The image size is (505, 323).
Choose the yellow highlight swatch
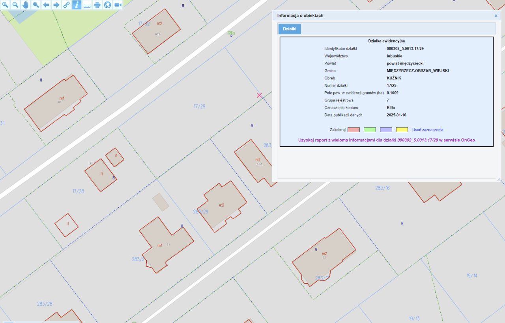pyautogui.click(x=402, y=130)
